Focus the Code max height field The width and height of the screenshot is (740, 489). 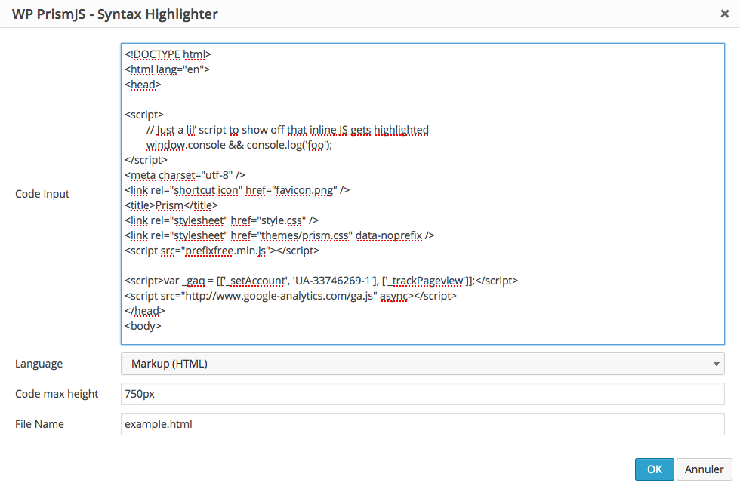422,394
